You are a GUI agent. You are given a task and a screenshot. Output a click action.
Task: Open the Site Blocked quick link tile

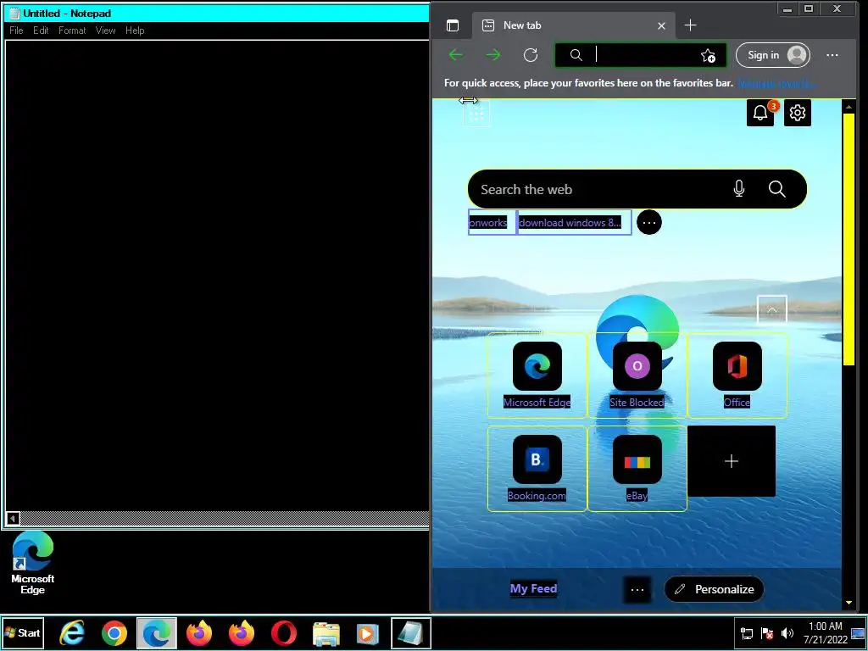tap(637, 375)
